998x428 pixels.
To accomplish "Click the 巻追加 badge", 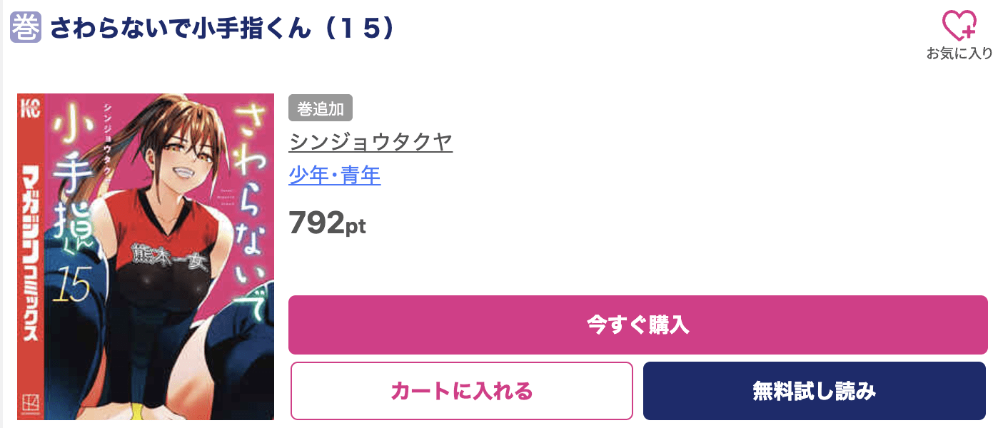I will (321, 108).
